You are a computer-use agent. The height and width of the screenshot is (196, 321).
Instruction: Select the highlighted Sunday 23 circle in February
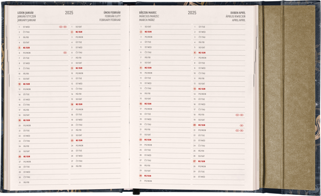tap(72, 140)
